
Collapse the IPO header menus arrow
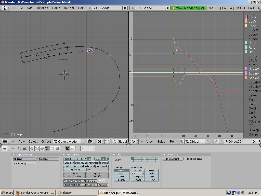142,141
